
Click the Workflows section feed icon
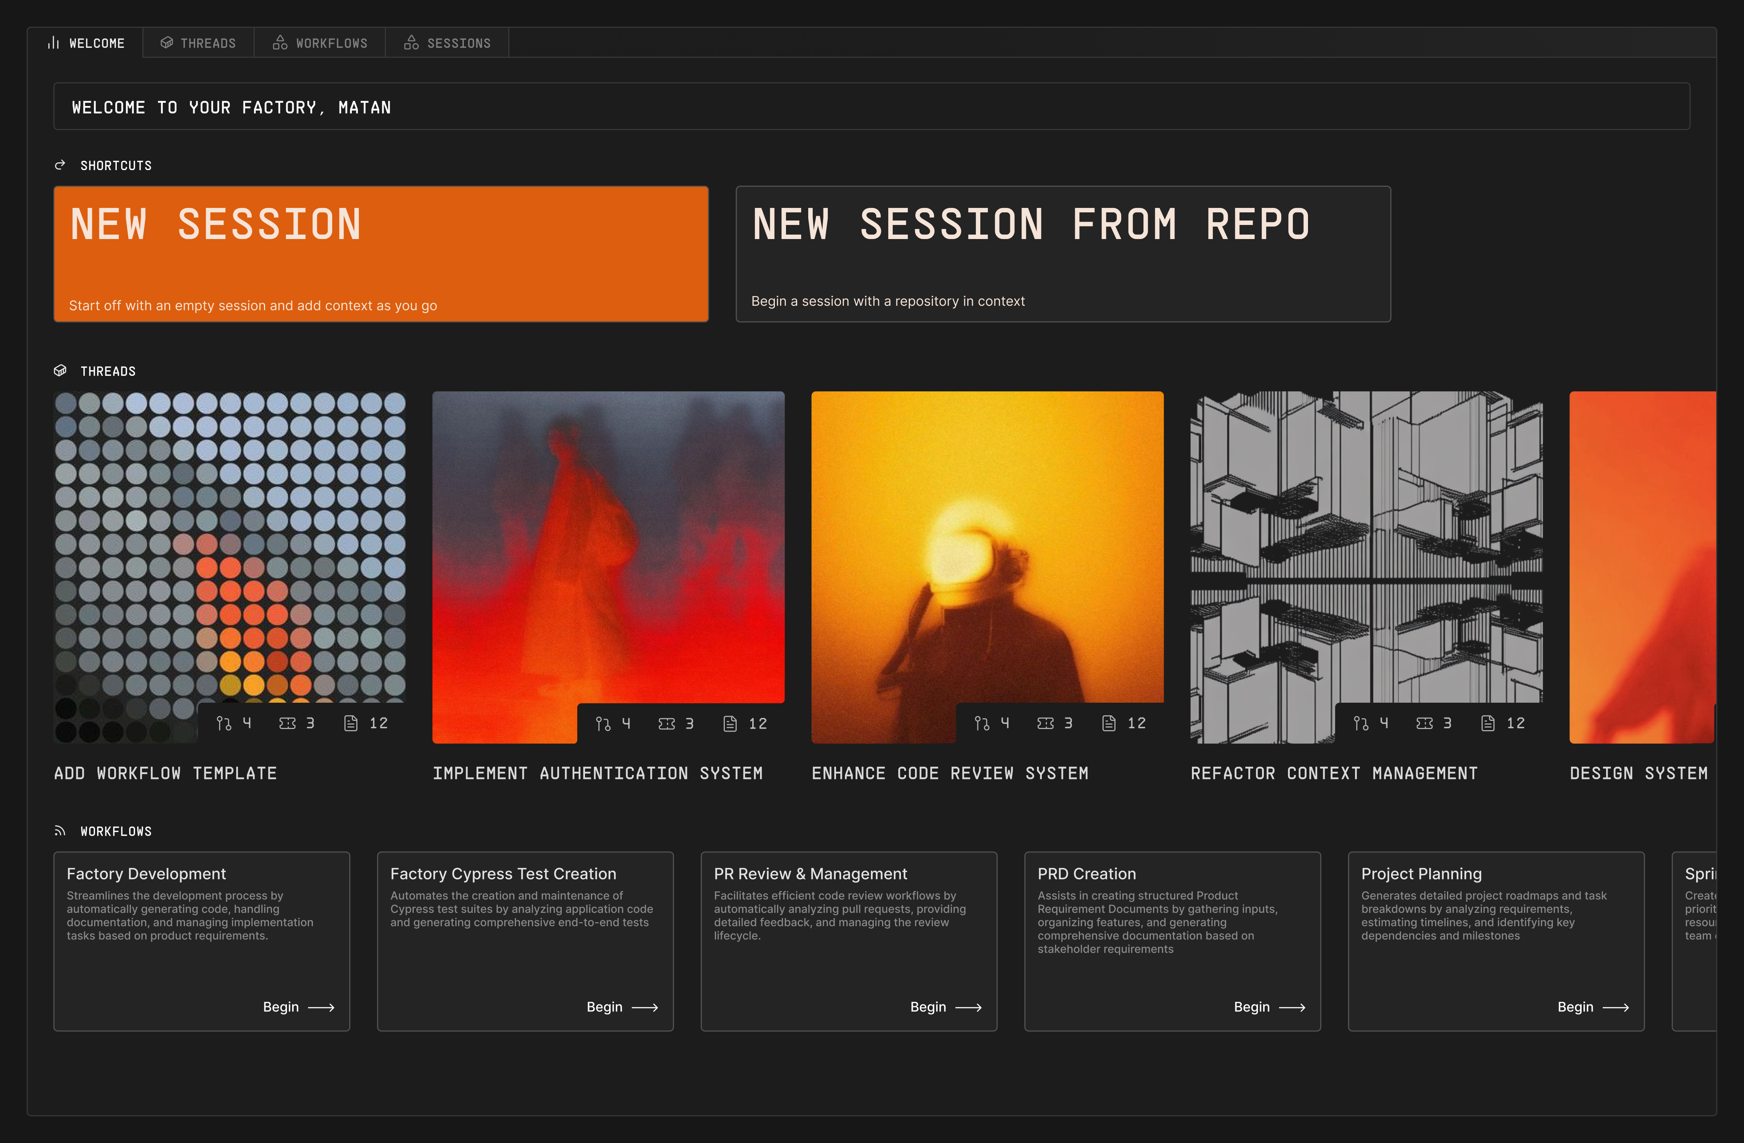tap(60, 831)
